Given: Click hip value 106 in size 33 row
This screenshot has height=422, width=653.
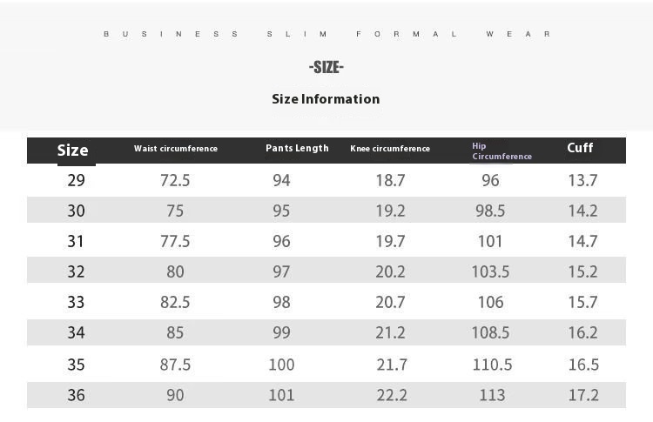Looking at the screenshot, I should click(x=490, y=302).
